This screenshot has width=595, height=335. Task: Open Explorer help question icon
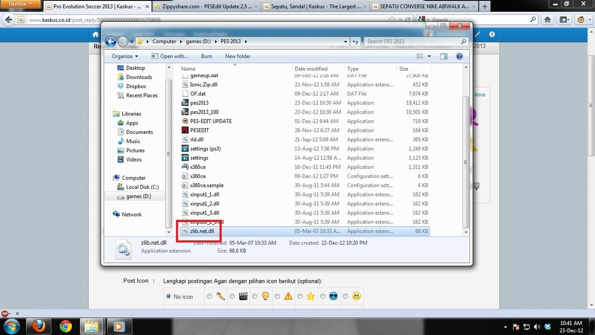pos(459,56)
